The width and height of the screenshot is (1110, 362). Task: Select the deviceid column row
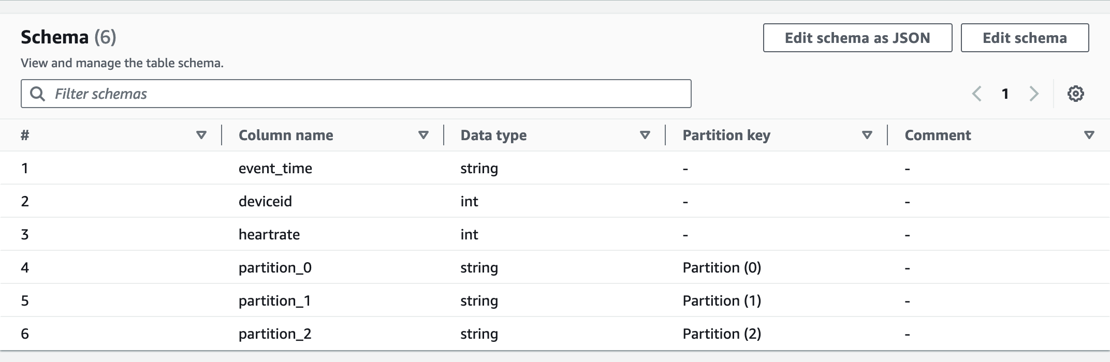(x=265, y=201)
